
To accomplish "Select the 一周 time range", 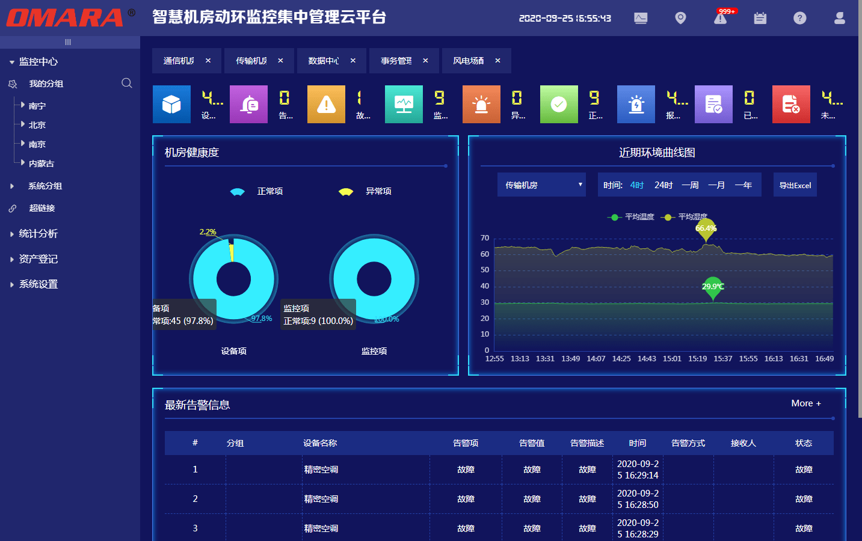I will [690, 185].
